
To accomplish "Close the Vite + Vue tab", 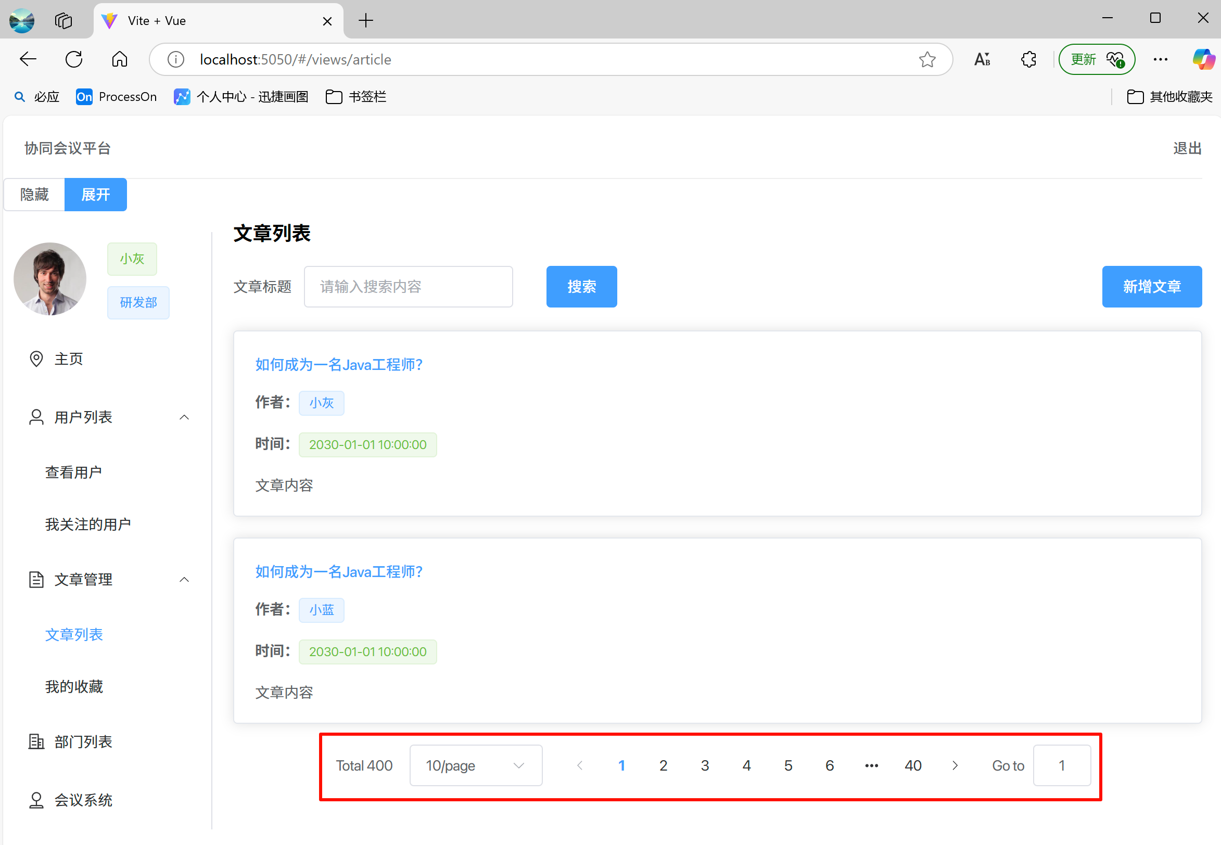I will click(327, 21).
